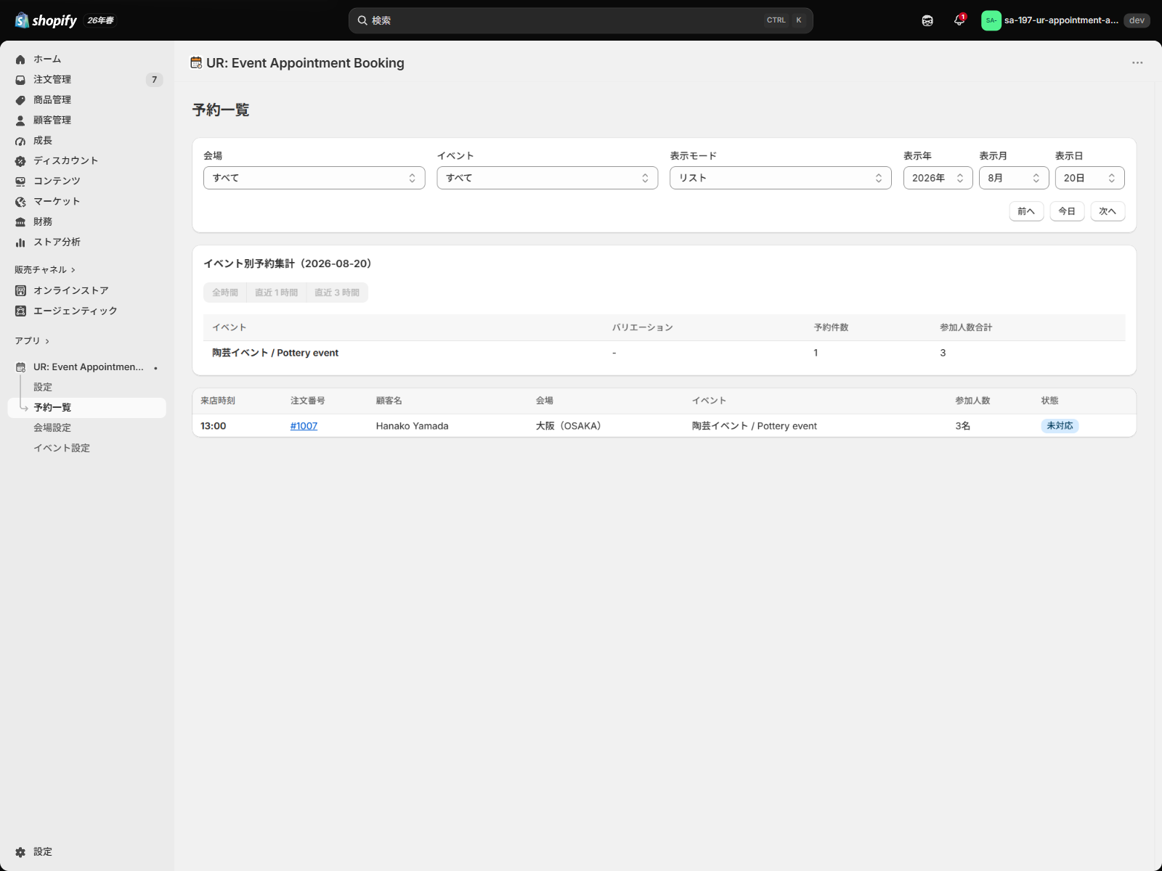Open the notifications bell

pyautogui.click(x=959, y=20)
